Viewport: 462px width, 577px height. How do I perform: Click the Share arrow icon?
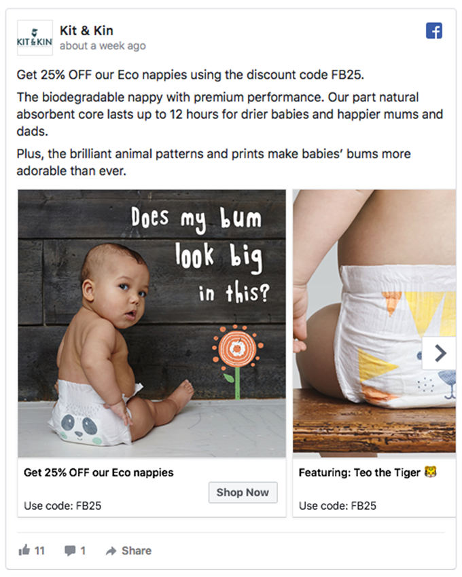click(x=111, y=551)
